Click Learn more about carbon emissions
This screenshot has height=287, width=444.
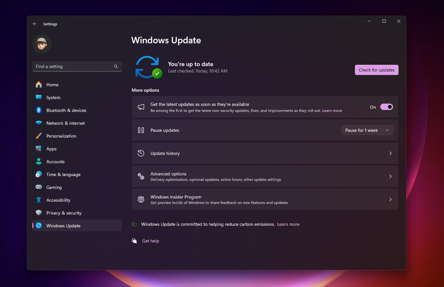pyautogui.click(x=288, y=224)
